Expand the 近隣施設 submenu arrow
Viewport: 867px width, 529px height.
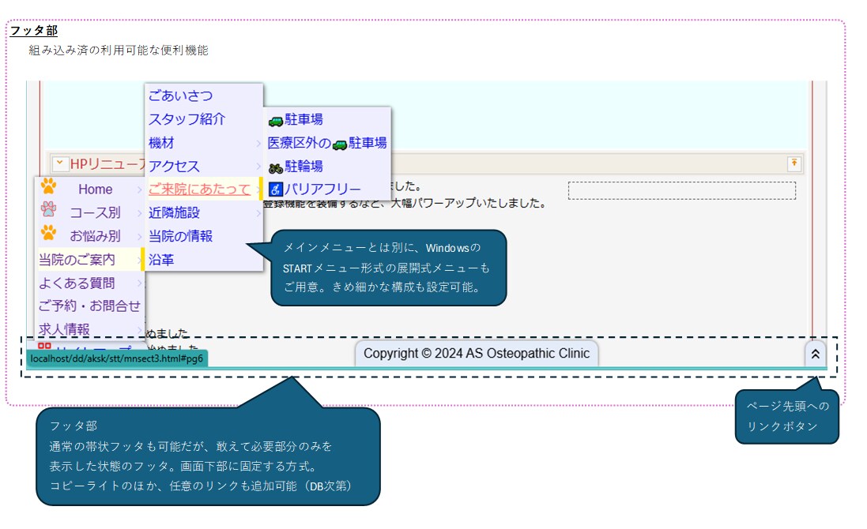click(258, 213)
